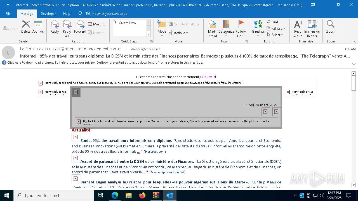Open Firefox from taskbar
Screen dimensions: 358x201
click(142, 195)
